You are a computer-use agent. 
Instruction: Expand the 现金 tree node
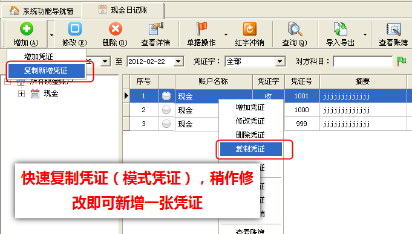[22, 93]
